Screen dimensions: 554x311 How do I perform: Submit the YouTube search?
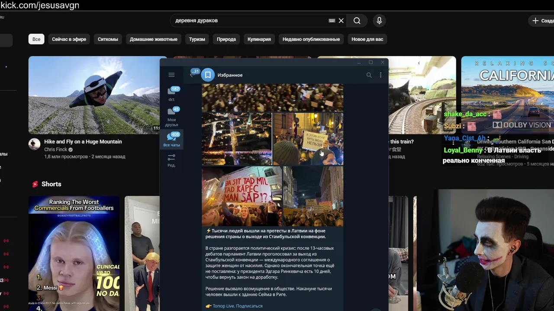pyautogui.click(x=357, y=21)
